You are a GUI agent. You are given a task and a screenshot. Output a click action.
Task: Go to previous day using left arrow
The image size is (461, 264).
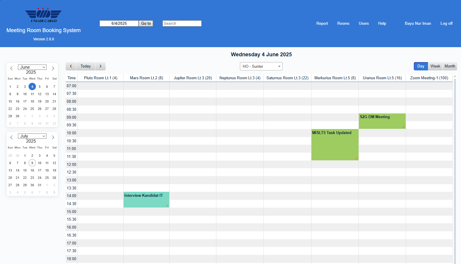(71, 66)
